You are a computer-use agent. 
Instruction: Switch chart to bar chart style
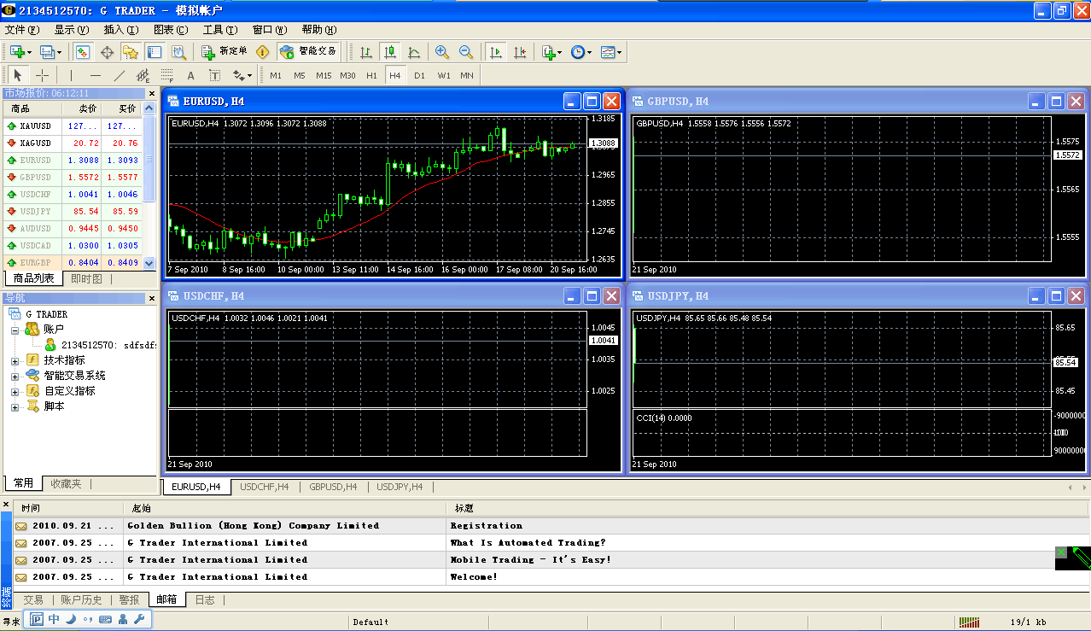(366, 52)
